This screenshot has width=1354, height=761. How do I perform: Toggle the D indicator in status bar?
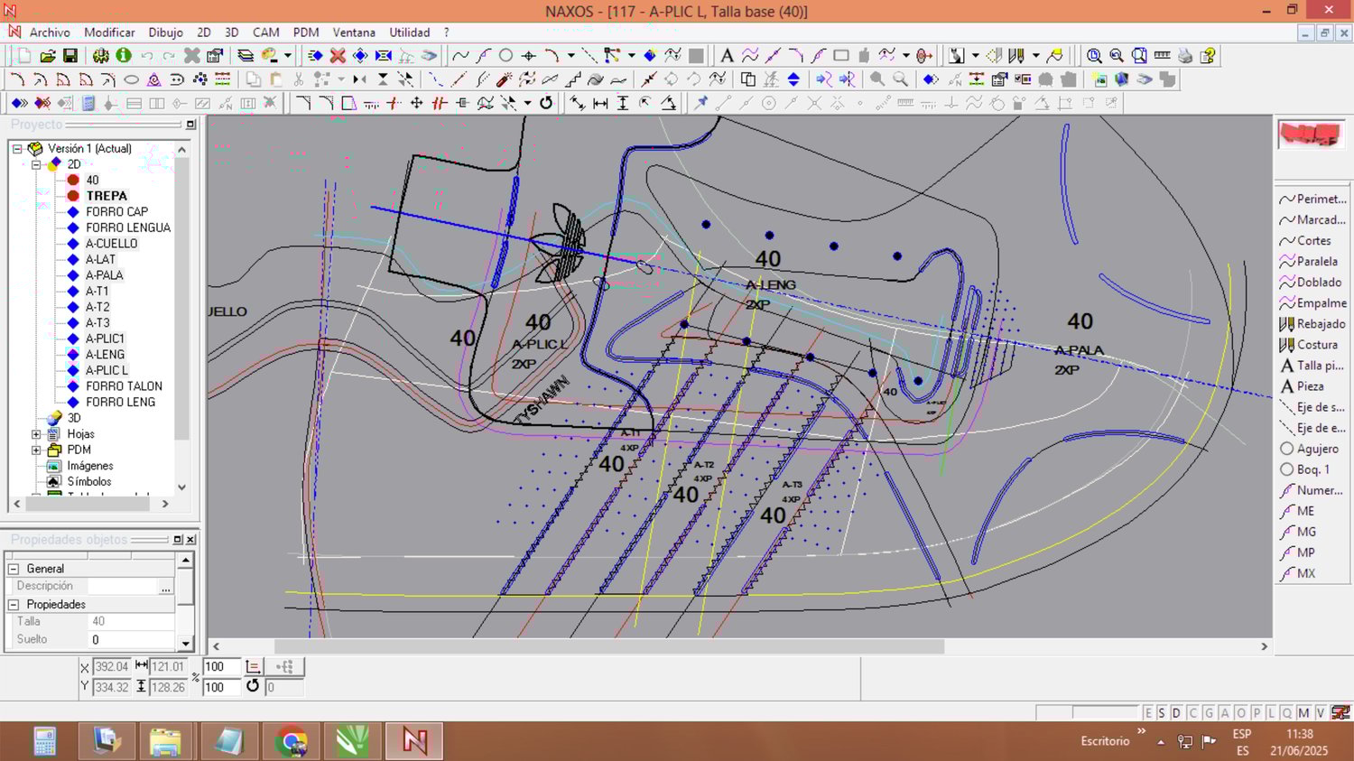tap(1176, 713)
